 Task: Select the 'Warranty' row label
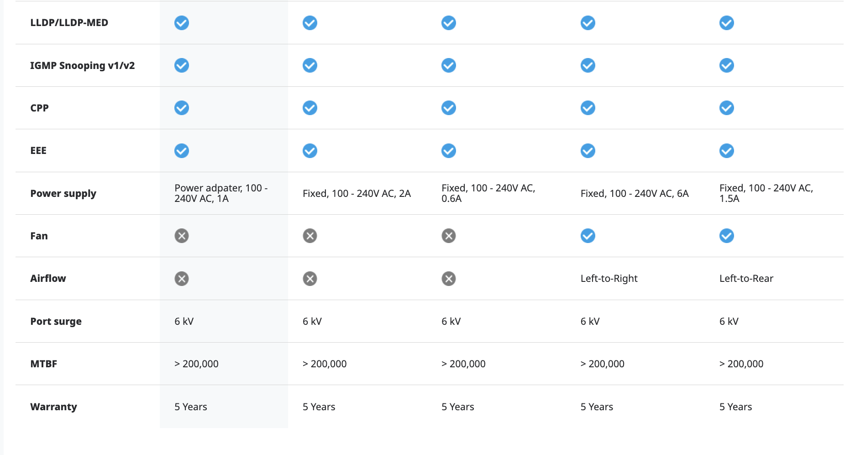(53, 407)
